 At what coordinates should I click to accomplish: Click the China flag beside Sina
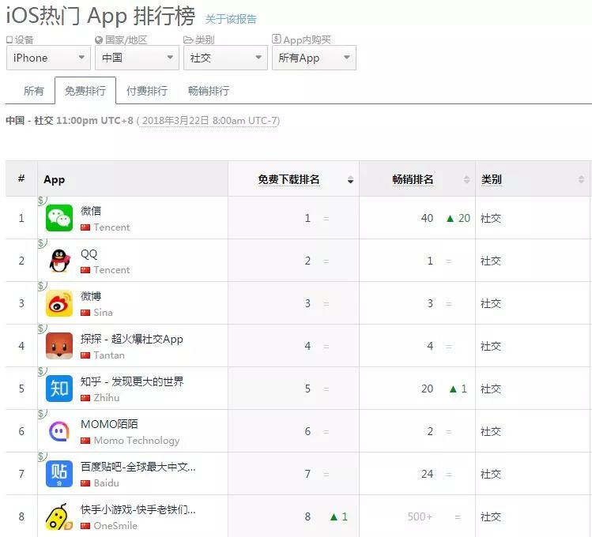[x=85, y=313]
